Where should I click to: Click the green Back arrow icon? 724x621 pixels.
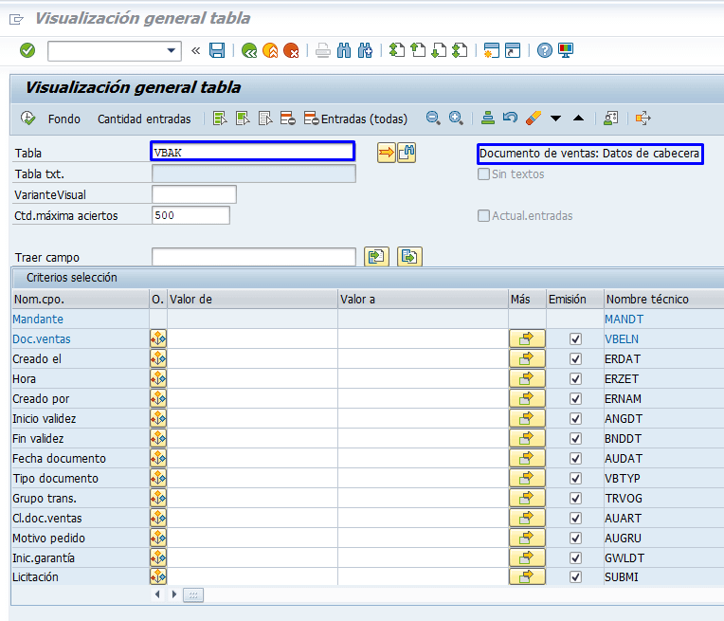point(249,50)
